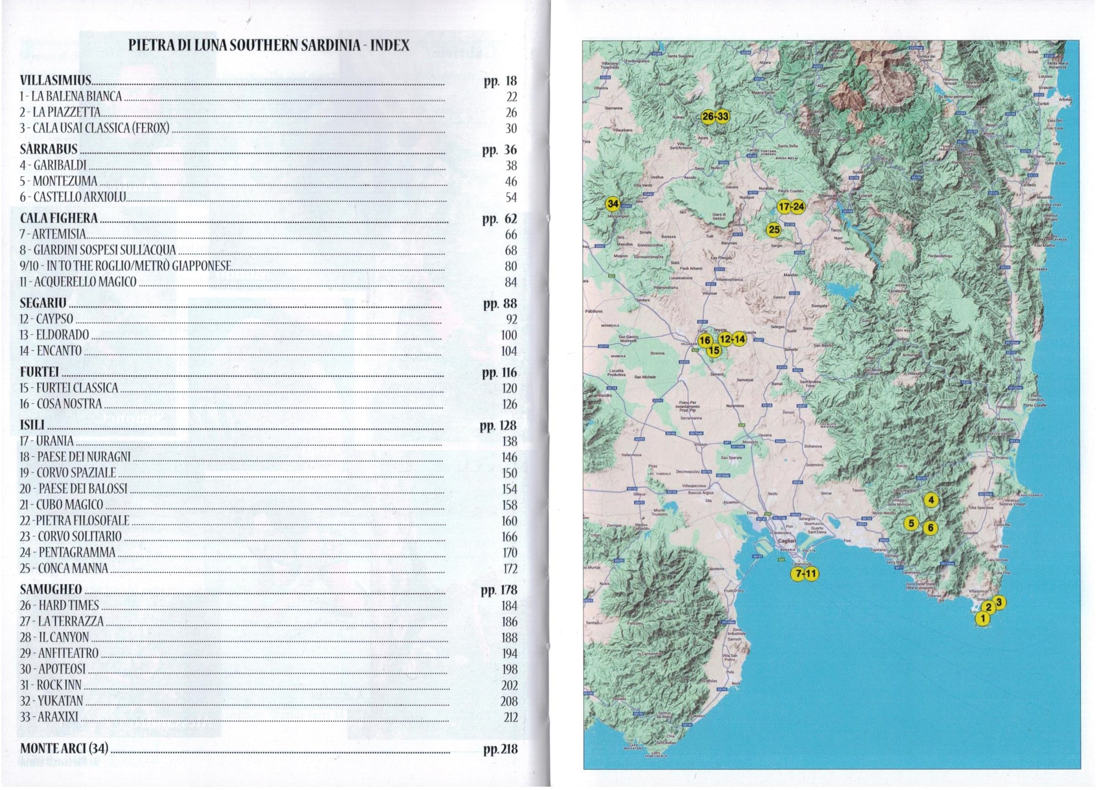Click the SEGARIU section heading
This screenshot has height=790, width=1096.
pyautogui.click(x=43, y=303)
